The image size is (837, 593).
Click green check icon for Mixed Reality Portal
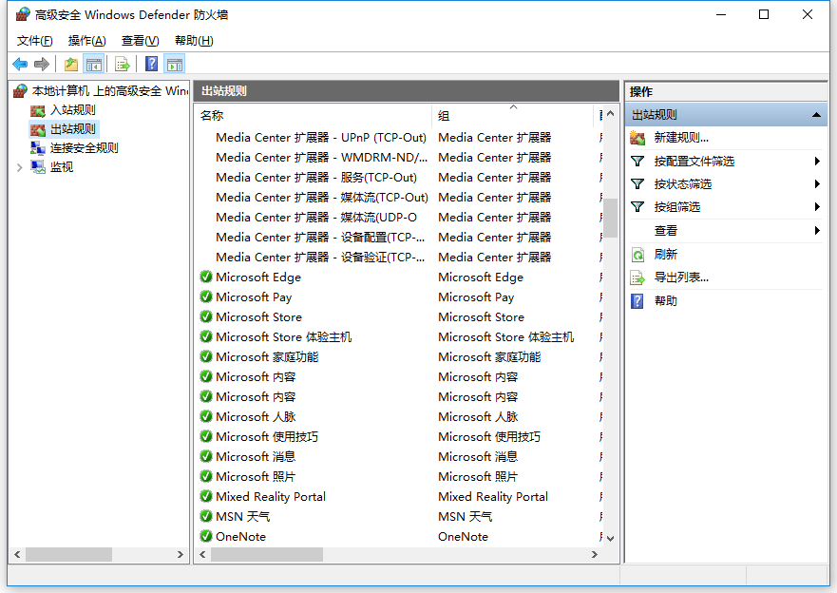[x=206, y=496]
